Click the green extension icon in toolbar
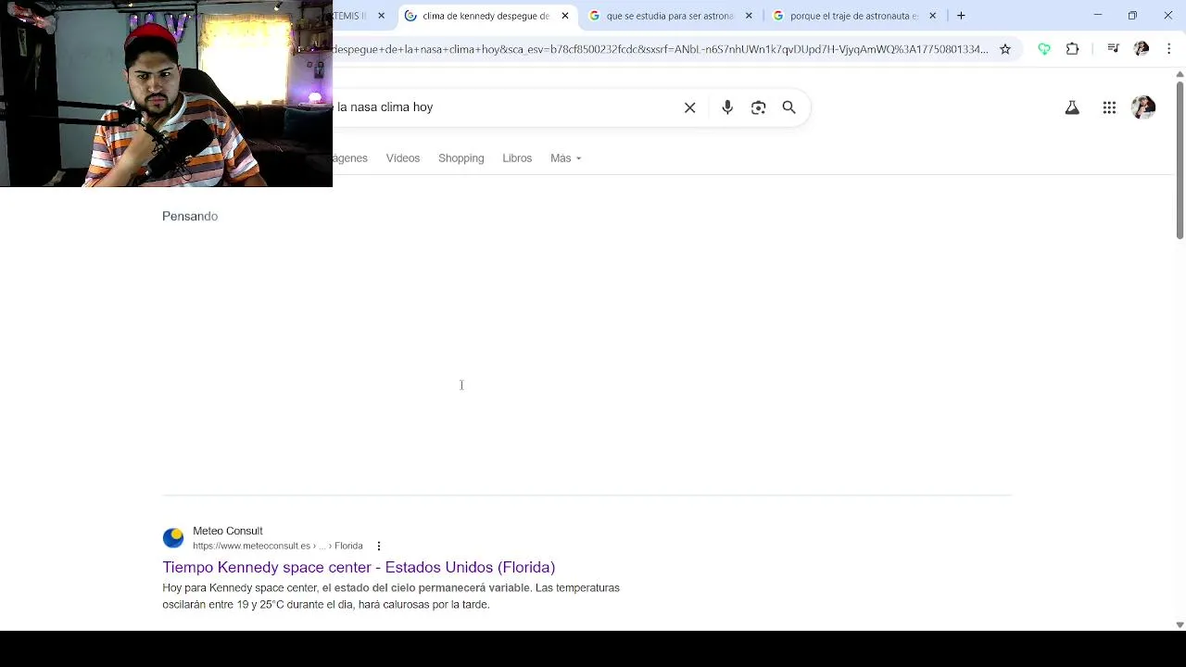The width and height of the screenshot is (1186, 667). 1044,49
